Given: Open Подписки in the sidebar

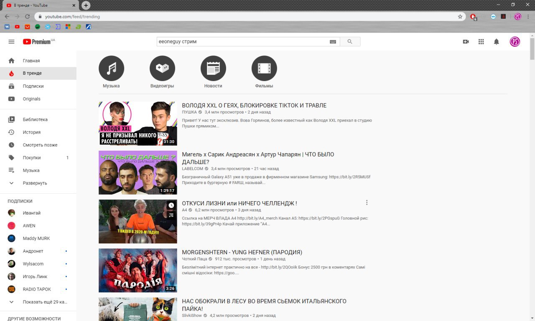Looking at the screenshot, I should [x=38, y=86].
